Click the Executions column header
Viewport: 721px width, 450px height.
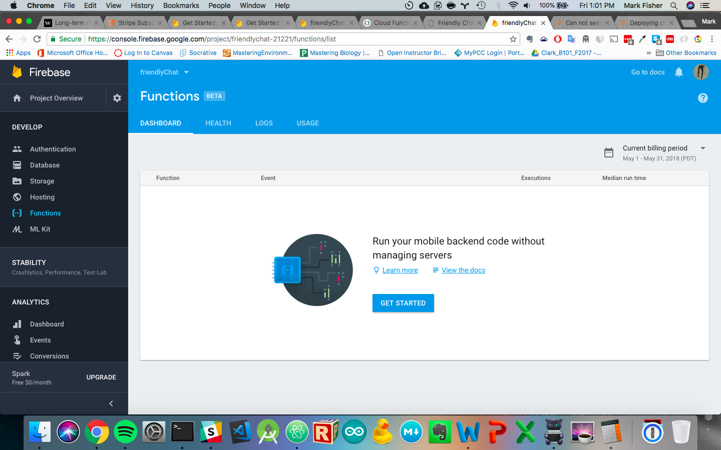(536, 178)
